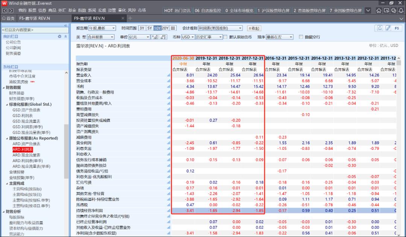Click the pencil edit icon beside F5 button
The height and width of the screenshot is (237, 406).
(388, 28)
